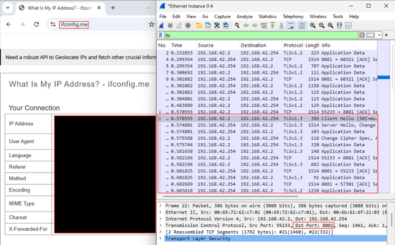The height and width of the screenshot is (245, 395).
Task: Sort by Protocol column header
Action: click(293, 45)
